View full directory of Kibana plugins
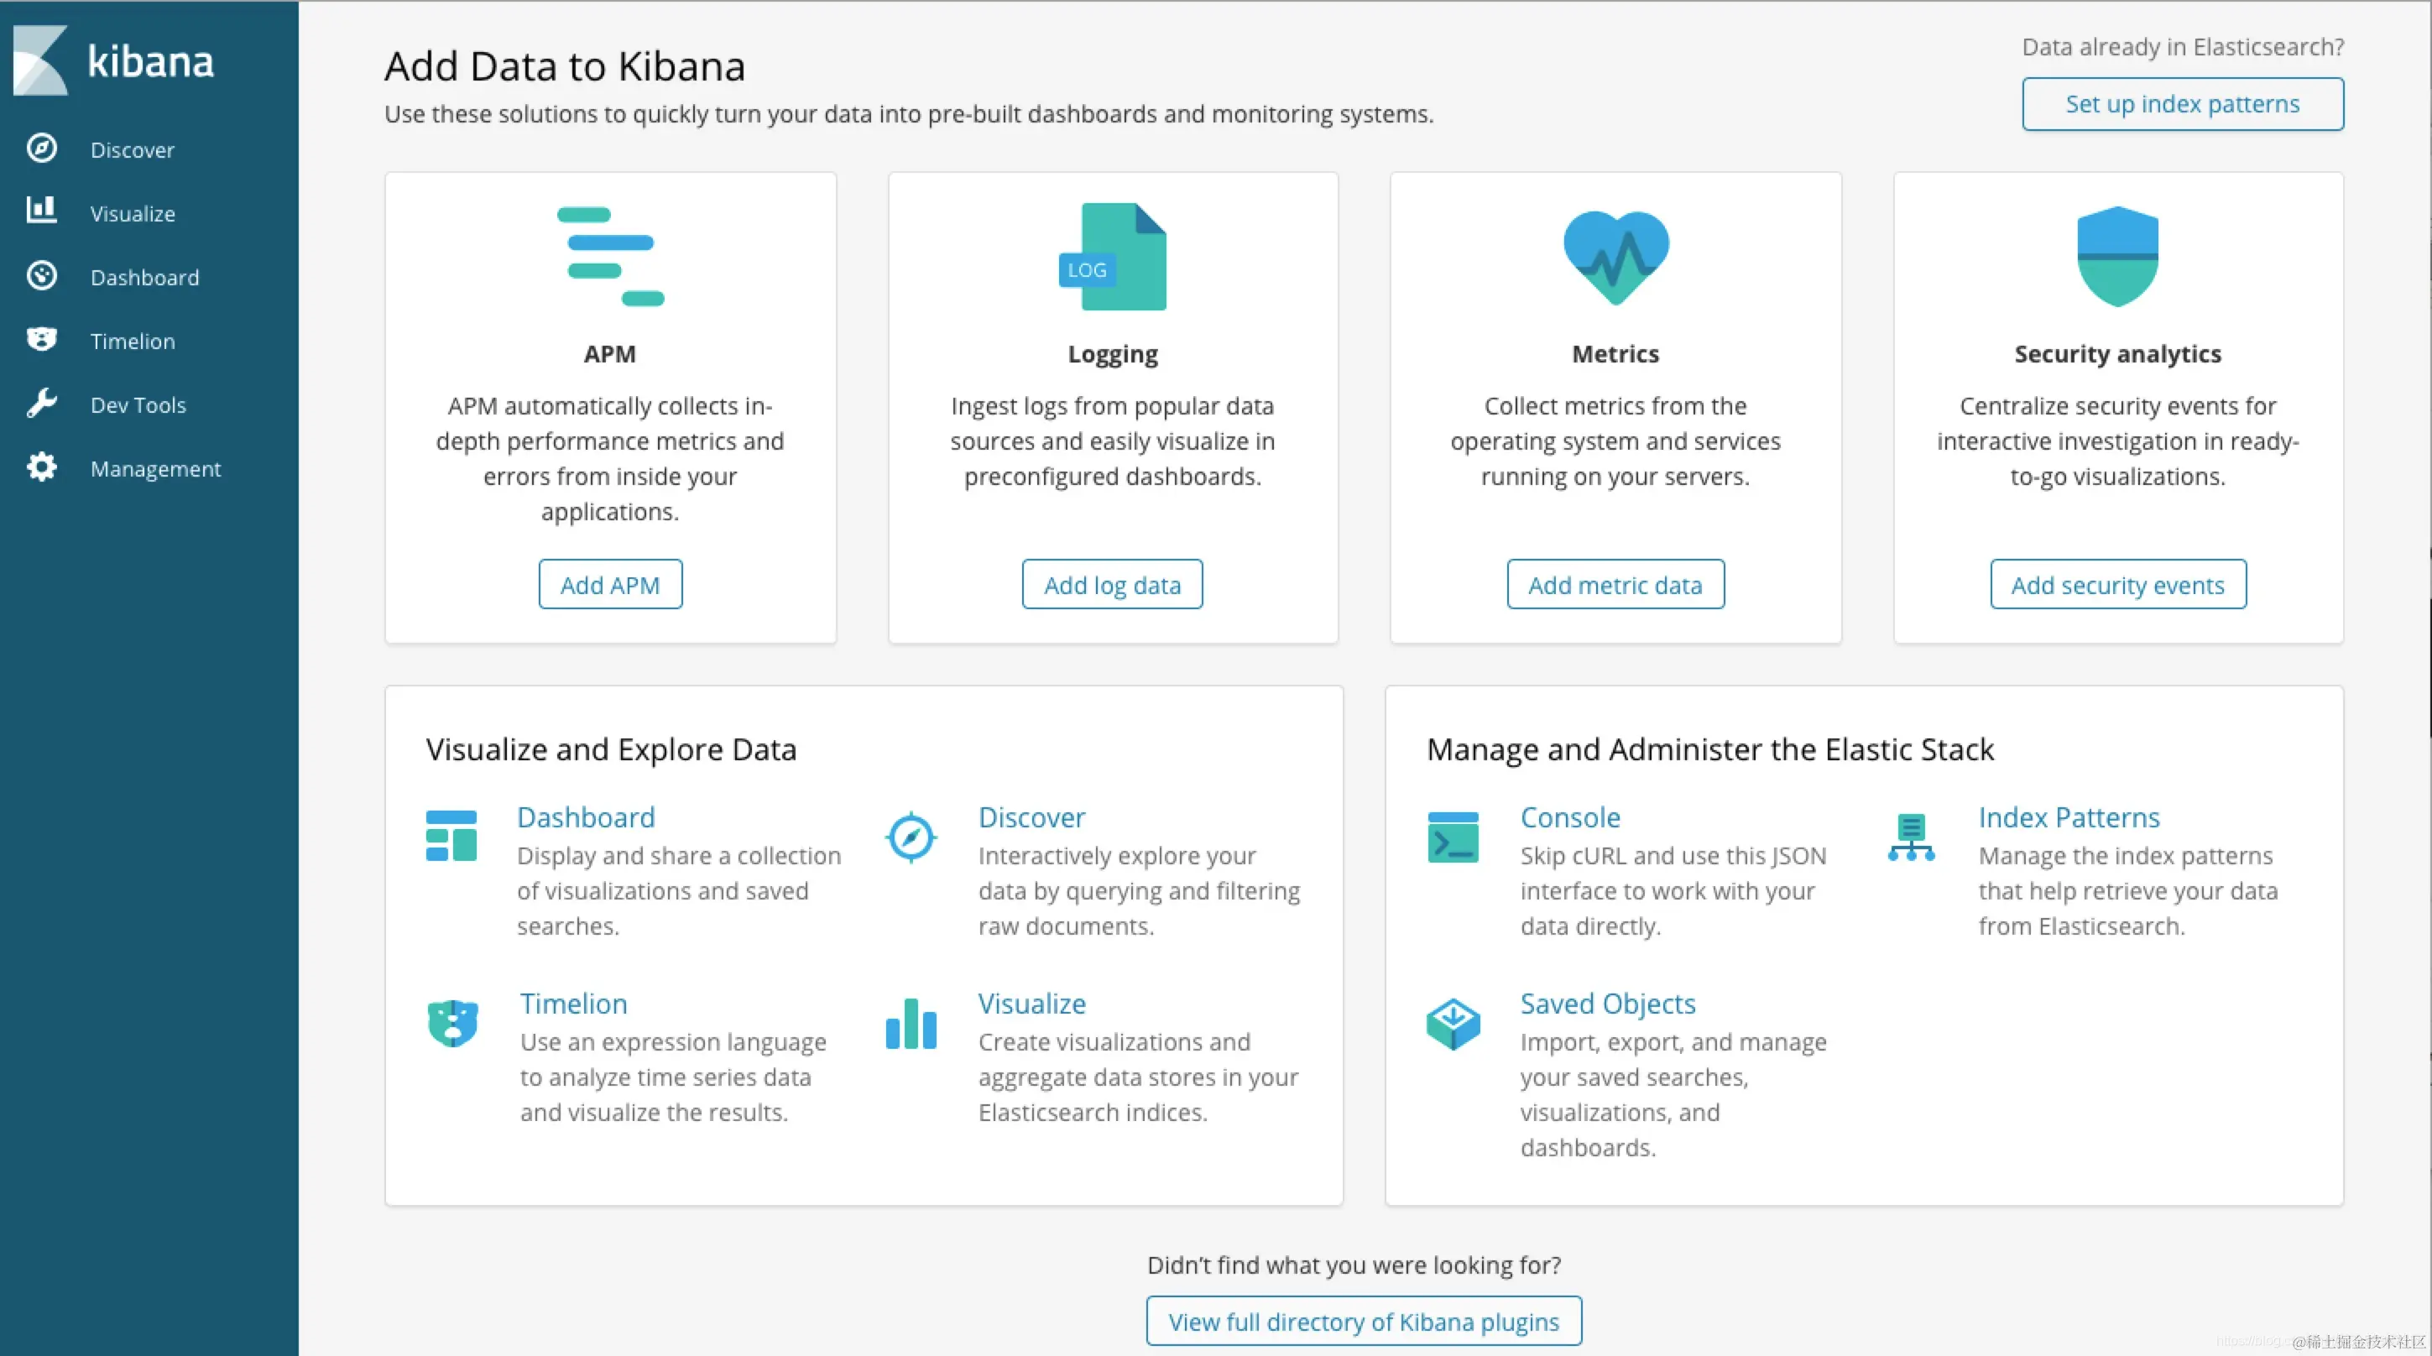The height and width of the screenshot is (1356, 2432). tap(1363, 1321)
